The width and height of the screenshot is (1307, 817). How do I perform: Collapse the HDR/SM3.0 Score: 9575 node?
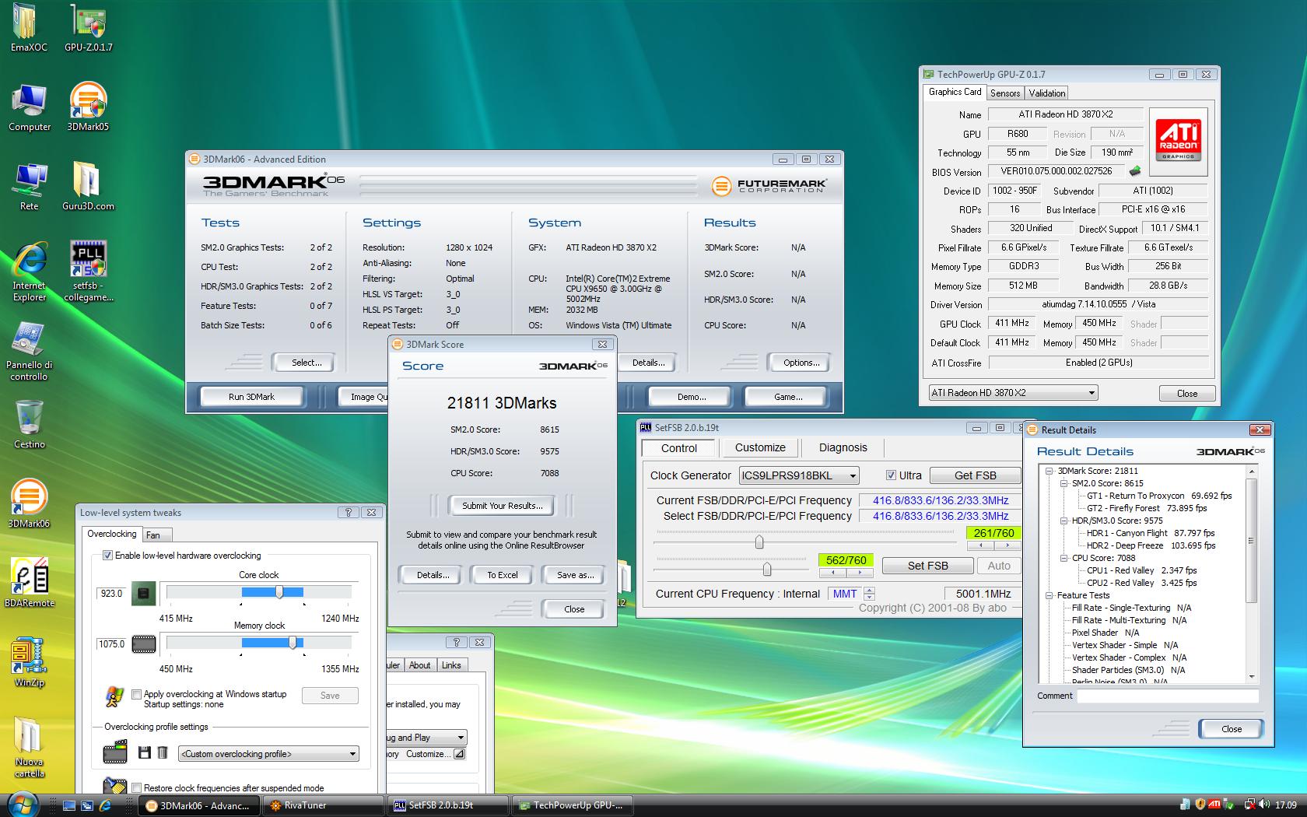pos(1063,521)
